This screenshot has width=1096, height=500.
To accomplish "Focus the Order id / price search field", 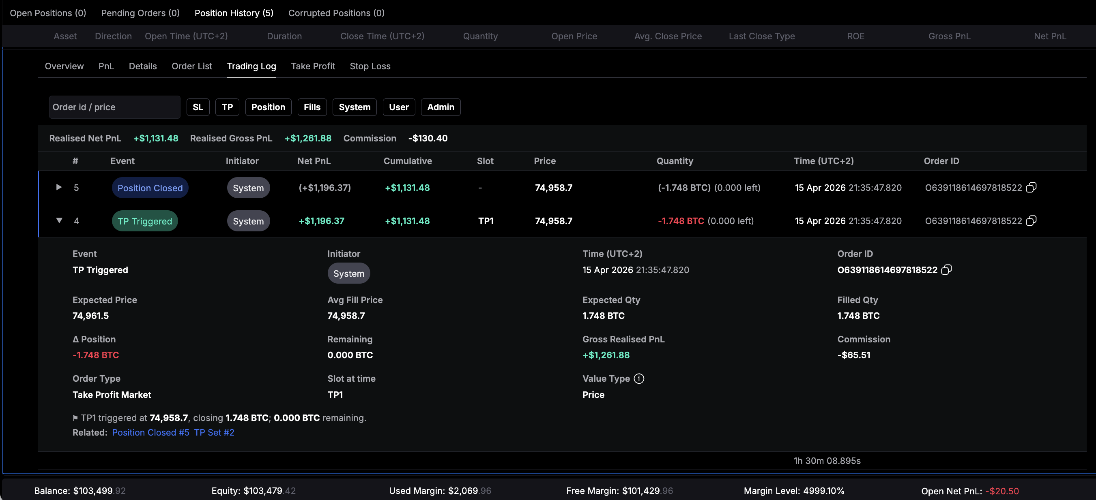I will [x=114, y=107].
